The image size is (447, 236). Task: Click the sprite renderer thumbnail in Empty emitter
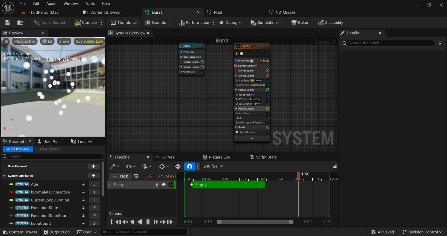coord(242,54)
